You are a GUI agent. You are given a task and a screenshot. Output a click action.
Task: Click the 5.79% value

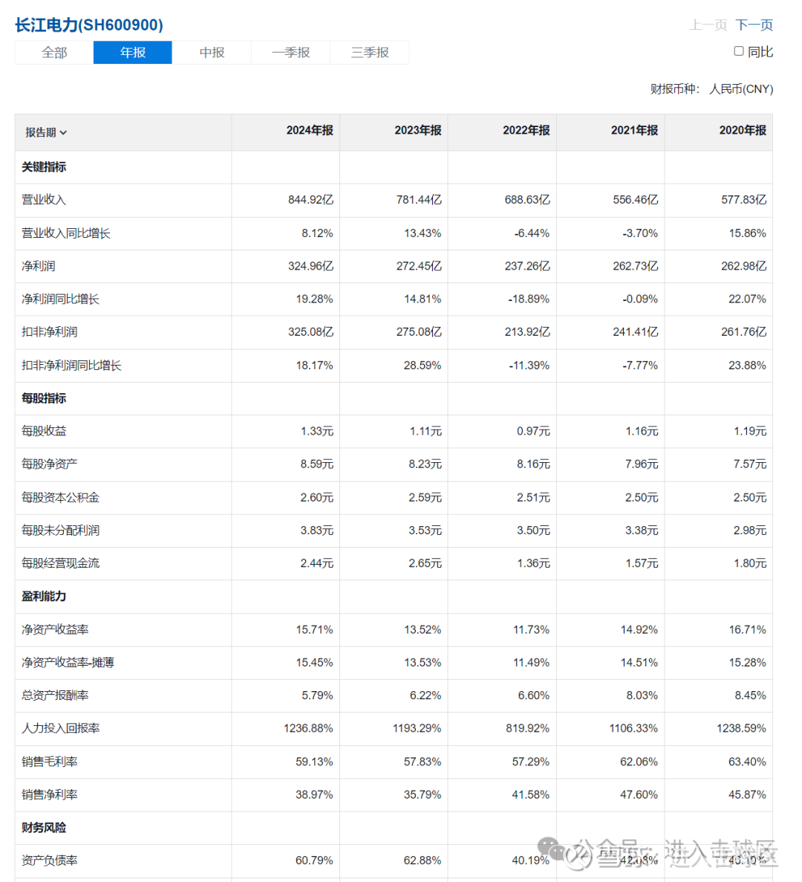click(x=317, y=695)
